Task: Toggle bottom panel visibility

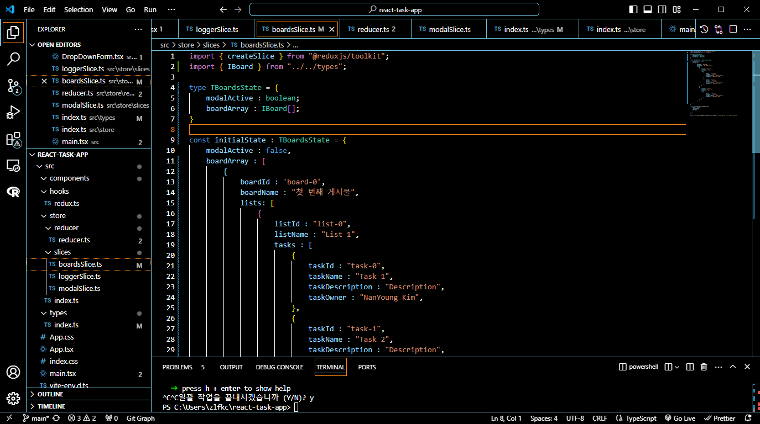Action: tap(648, 10)
